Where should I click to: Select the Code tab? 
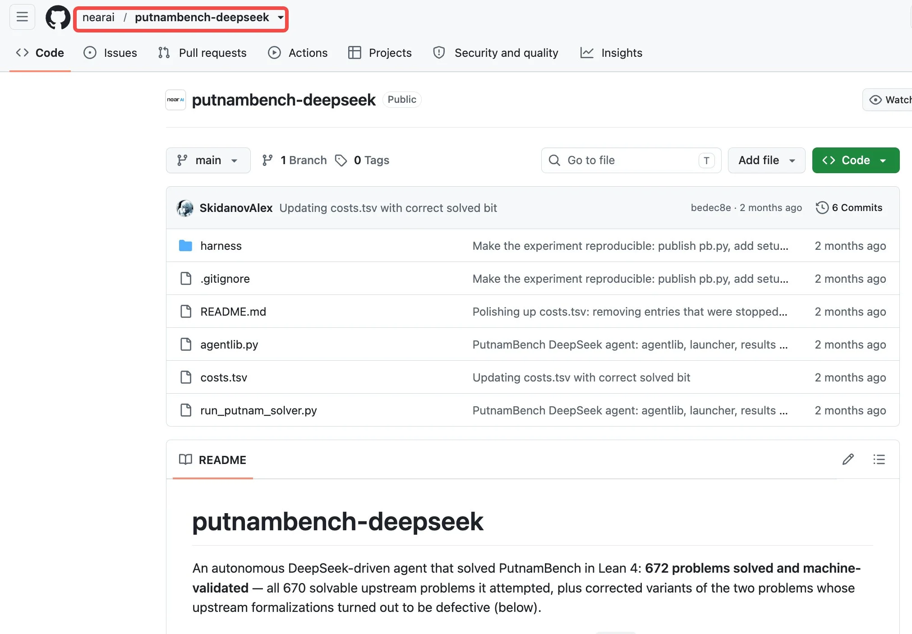point(40,53)
